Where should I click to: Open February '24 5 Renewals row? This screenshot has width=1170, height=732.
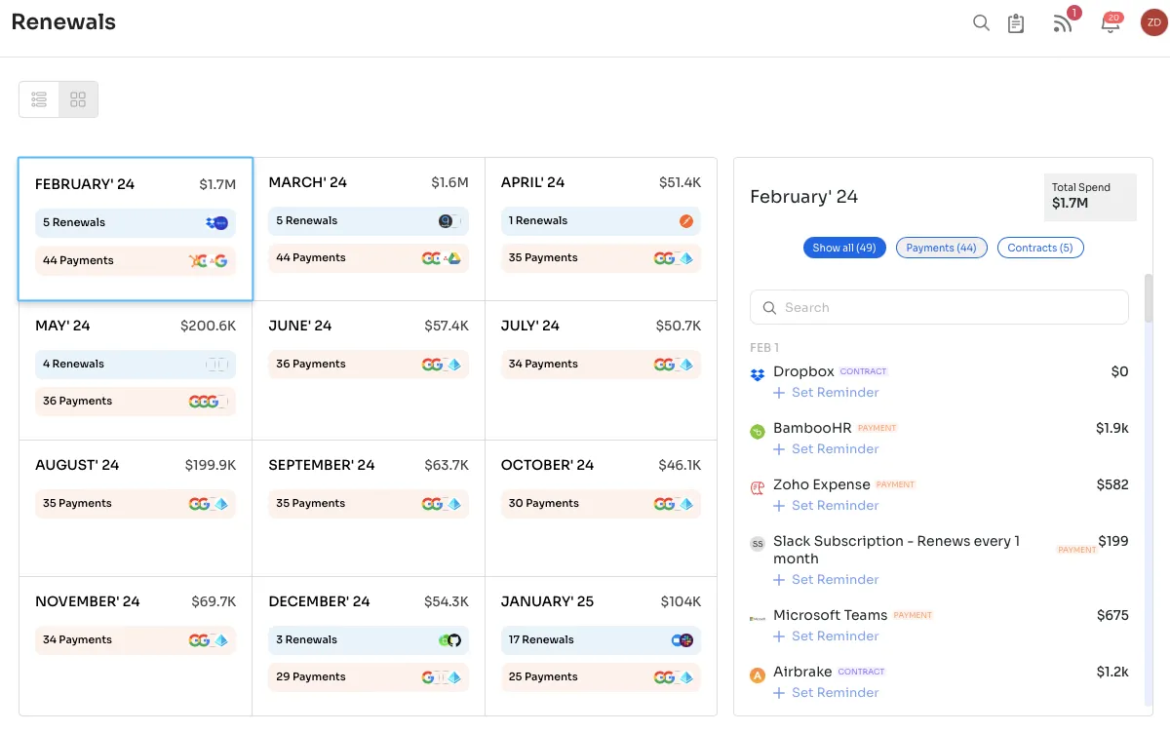coord(136,222)
